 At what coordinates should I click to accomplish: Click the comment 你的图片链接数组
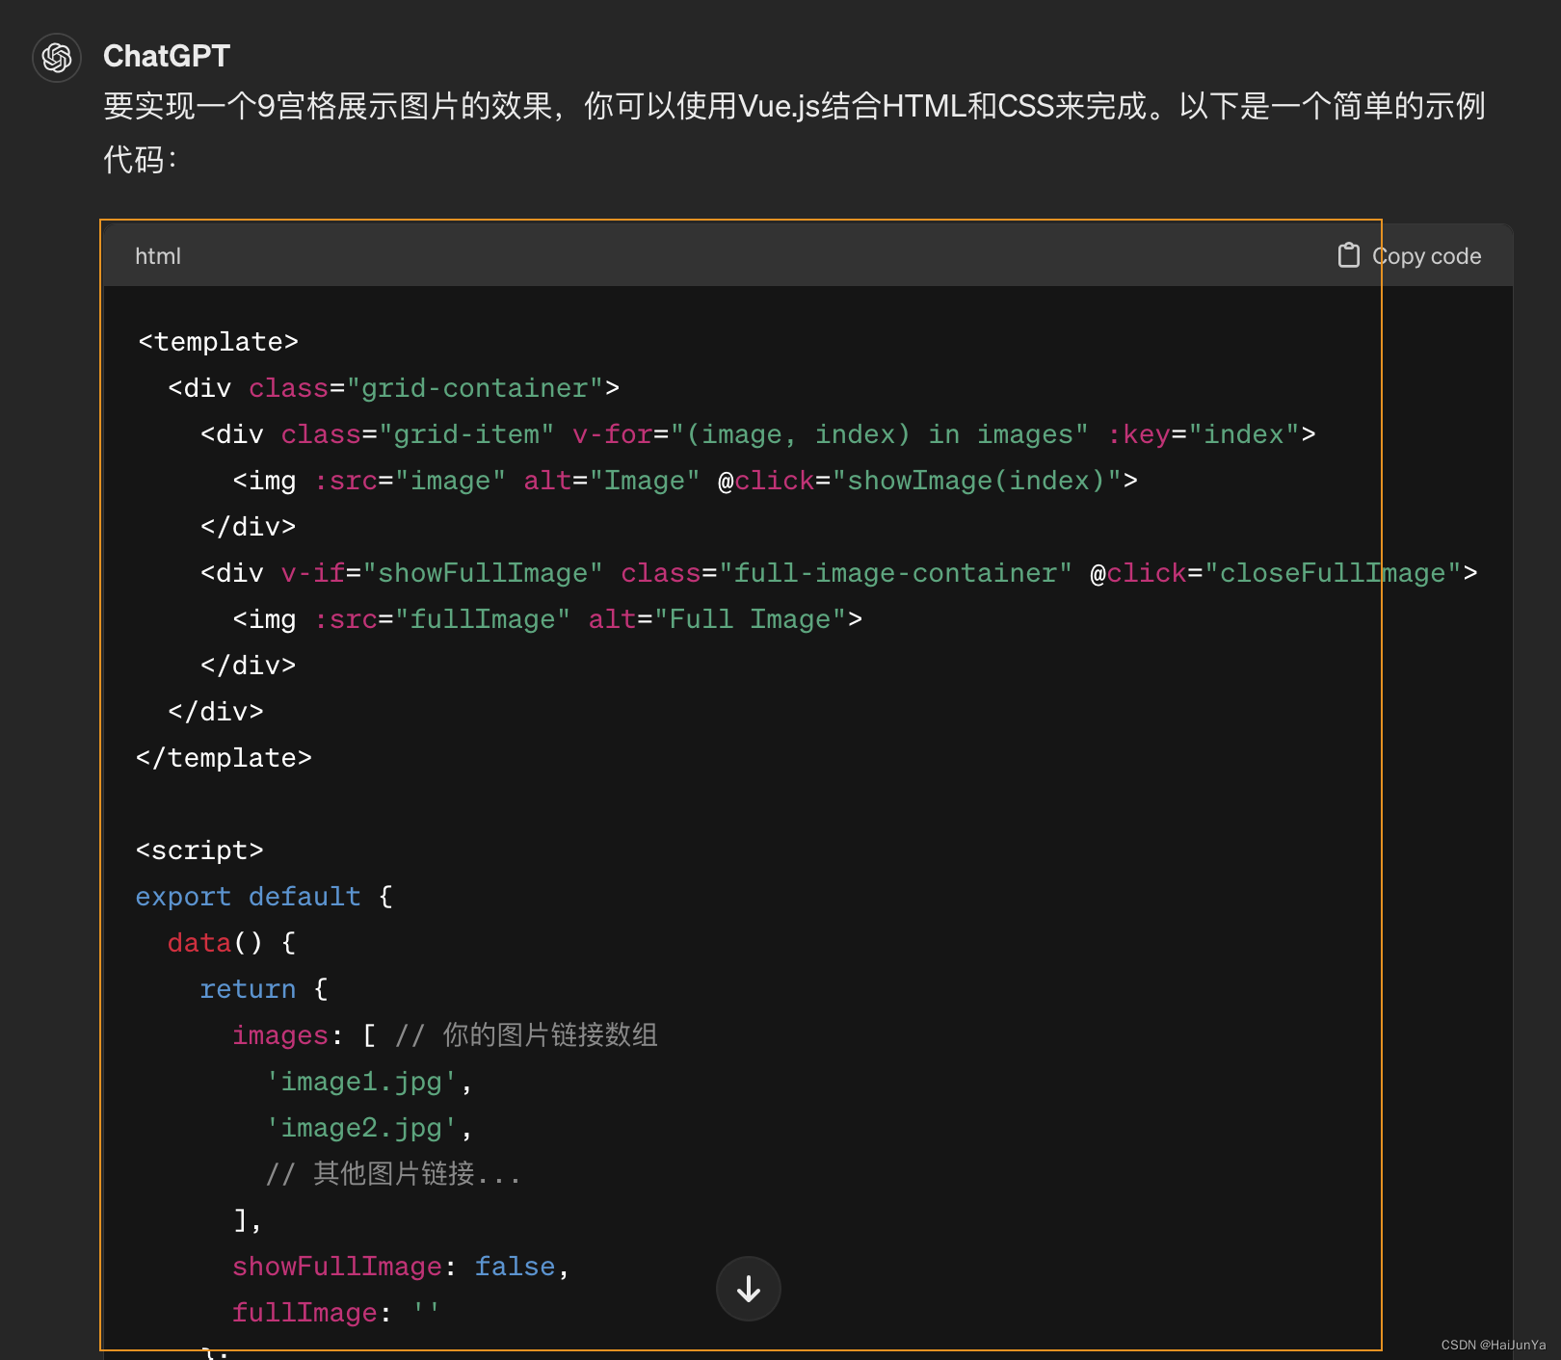pyautogui.click(x=526, y=1035)
